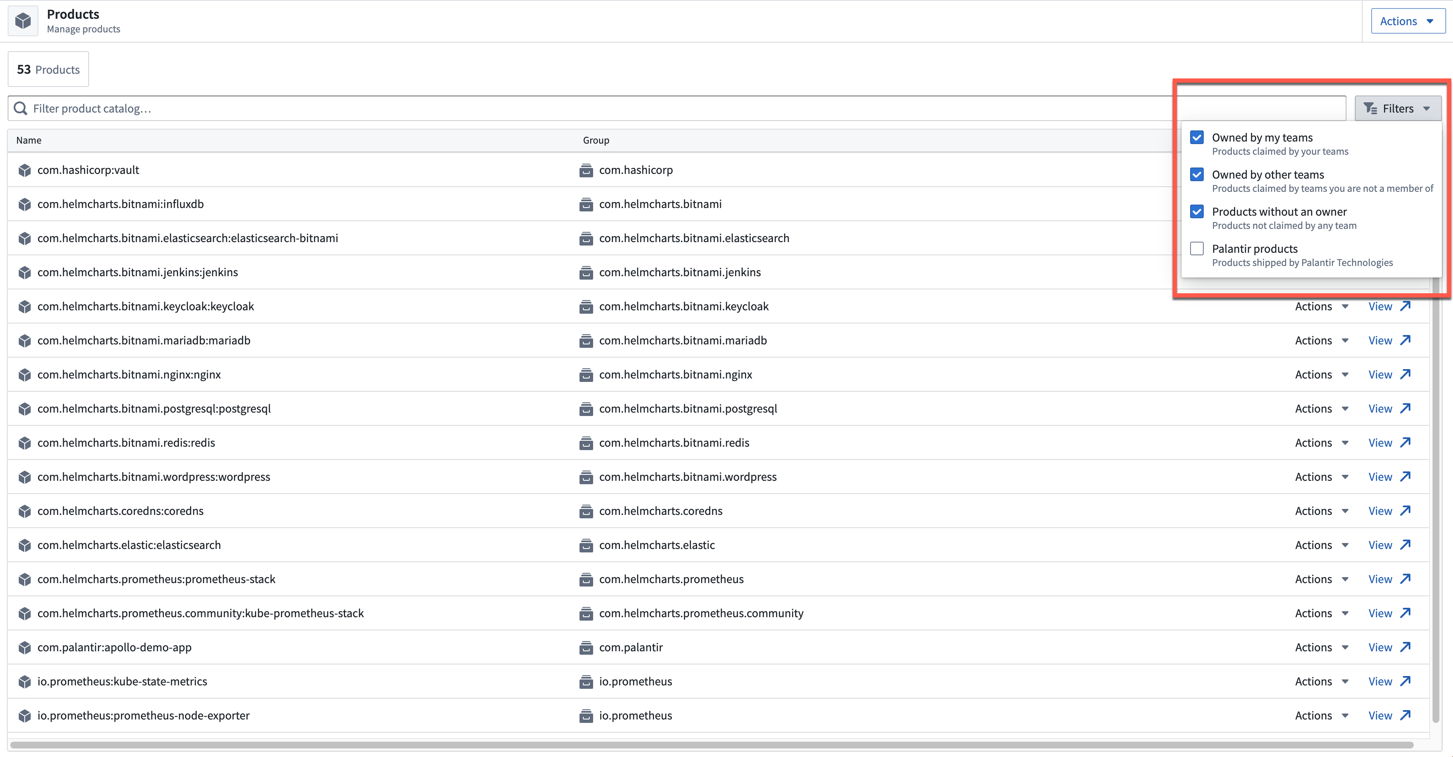Select com.helmcharts.coredns:coredns product name
Viewport: 1453px width, 757px height.
click(x=120, y=511)
